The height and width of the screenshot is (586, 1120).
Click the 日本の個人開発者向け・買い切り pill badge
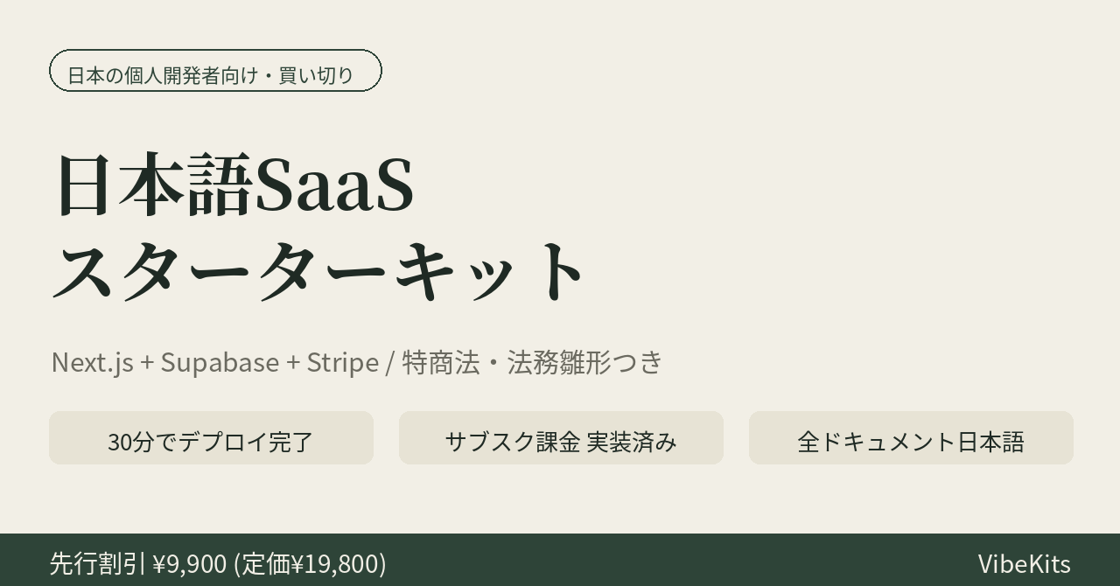(215, 71)
